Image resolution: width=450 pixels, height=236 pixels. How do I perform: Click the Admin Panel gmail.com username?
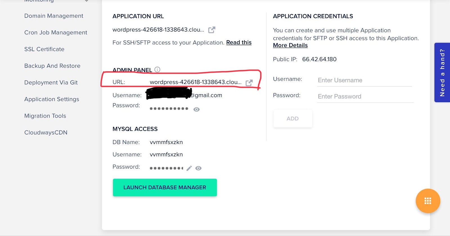(x=184, y=94)
